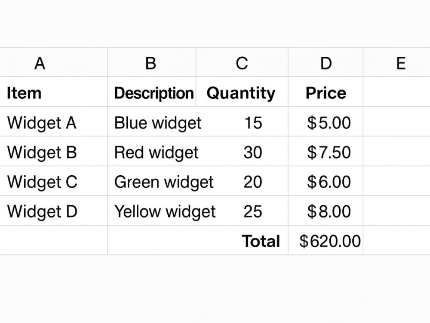Select the $6.00 price cell

(326, 181)
